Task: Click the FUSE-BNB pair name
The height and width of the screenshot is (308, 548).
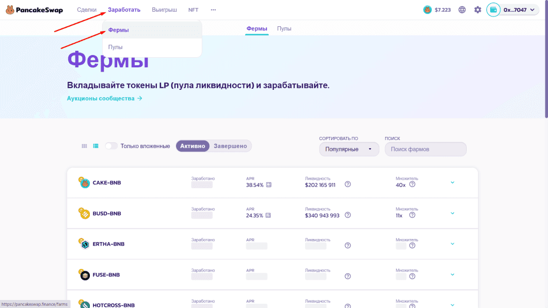Action: click(x=106, y=275)
